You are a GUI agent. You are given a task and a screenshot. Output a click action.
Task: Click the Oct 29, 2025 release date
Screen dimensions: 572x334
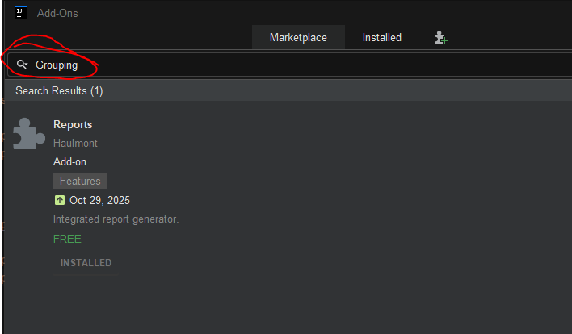pos(99,200)
